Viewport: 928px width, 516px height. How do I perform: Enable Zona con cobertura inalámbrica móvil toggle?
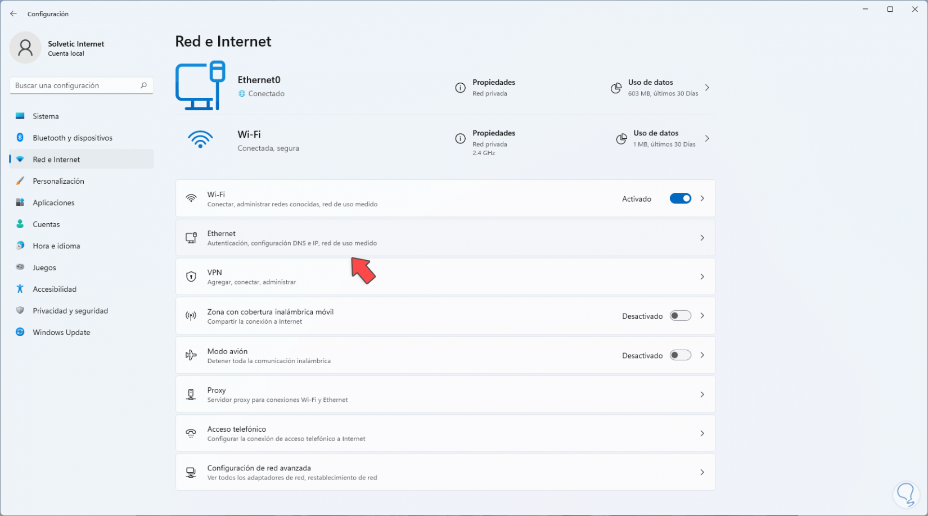[680, 316]
